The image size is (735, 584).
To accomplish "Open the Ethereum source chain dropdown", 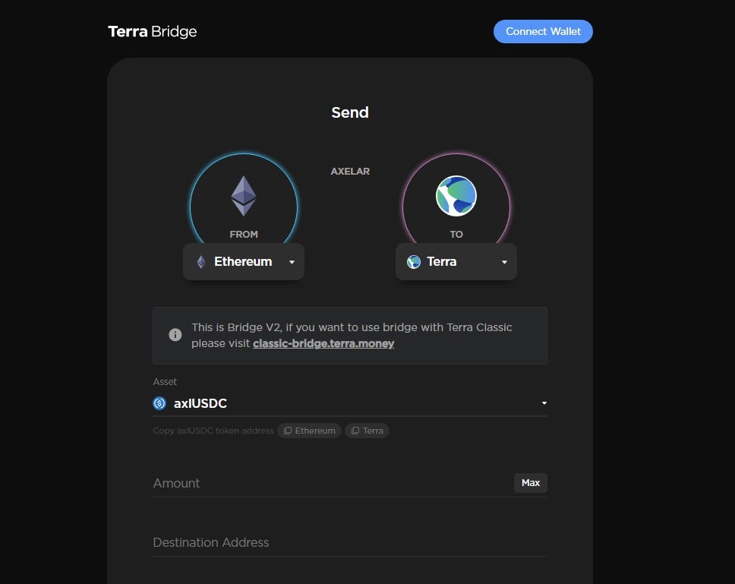I will pyautogui.click(x=244, y=261).
